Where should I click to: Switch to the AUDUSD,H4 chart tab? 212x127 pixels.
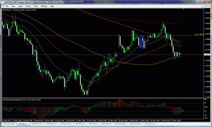click(x=150, y=124)
